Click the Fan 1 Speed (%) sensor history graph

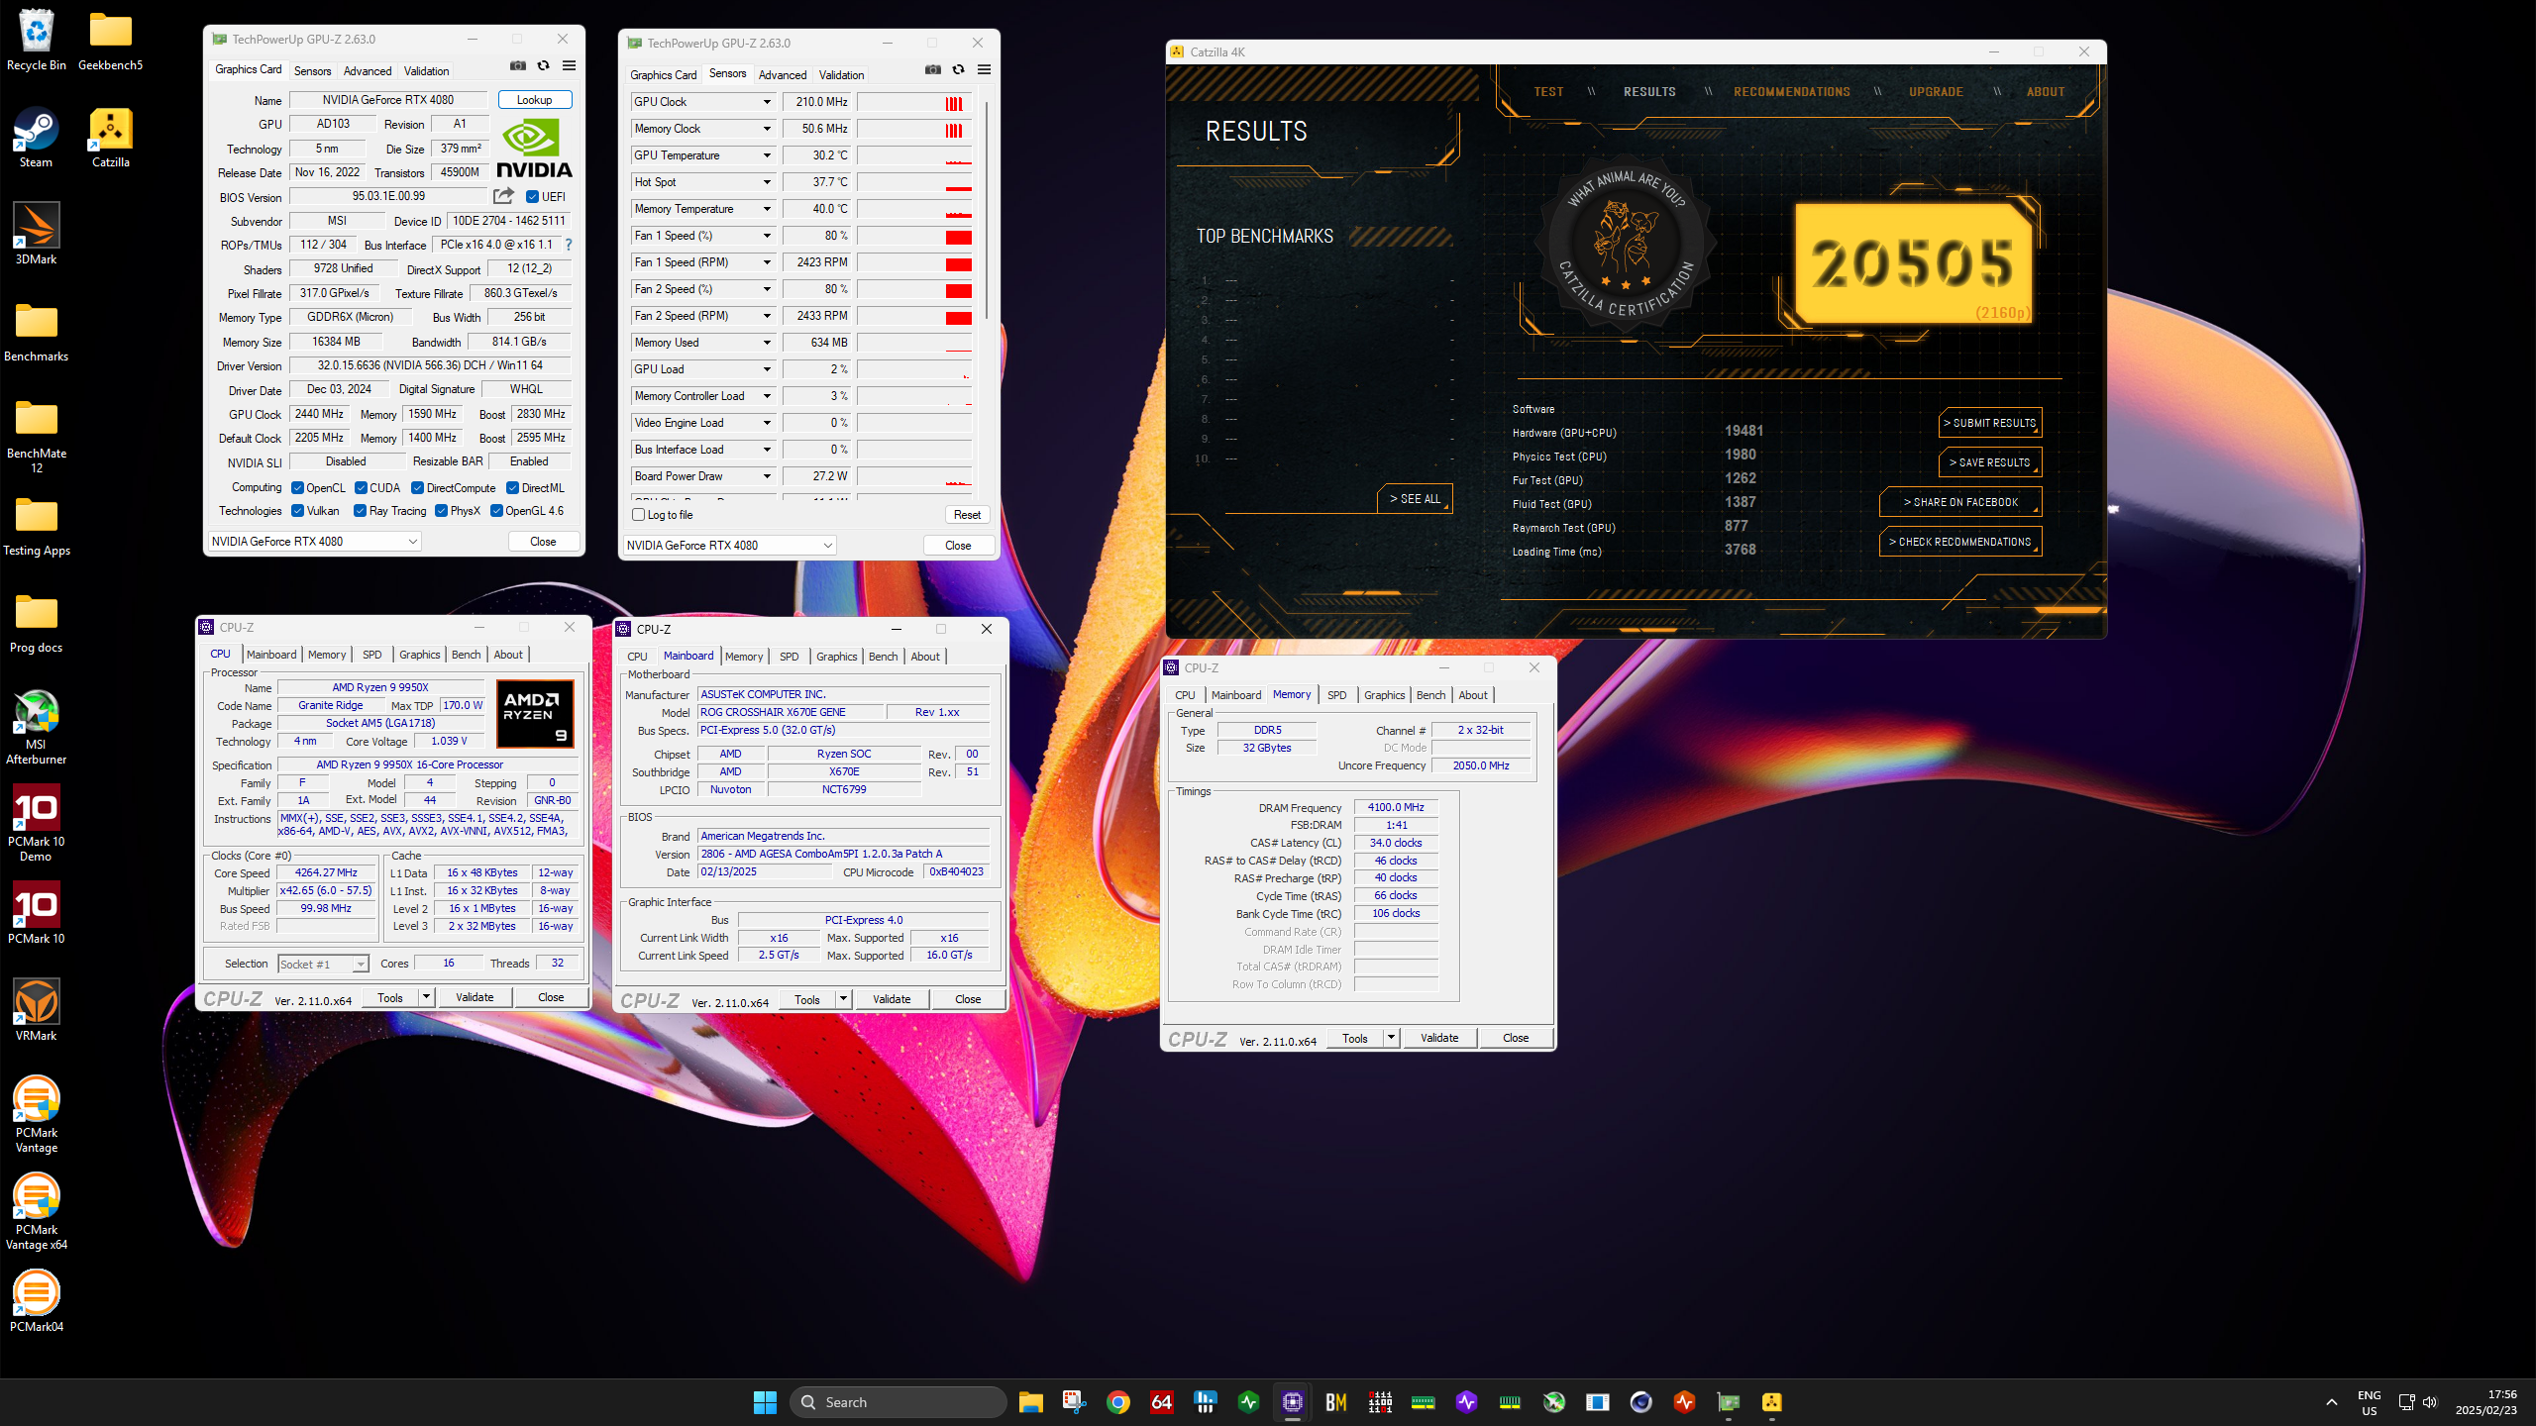click(914, 236)
